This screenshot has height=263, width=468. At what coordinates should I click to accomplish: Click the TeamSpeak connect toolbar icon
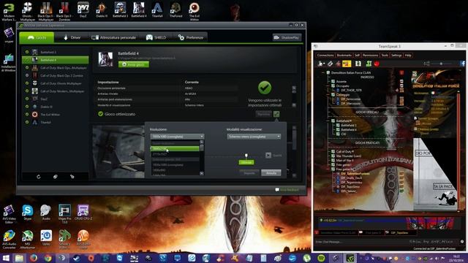tap(321, 64)
